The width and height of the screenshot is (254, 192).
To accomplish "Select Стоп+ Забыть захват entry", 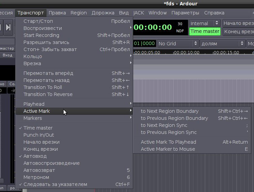I will click(74, 49).
